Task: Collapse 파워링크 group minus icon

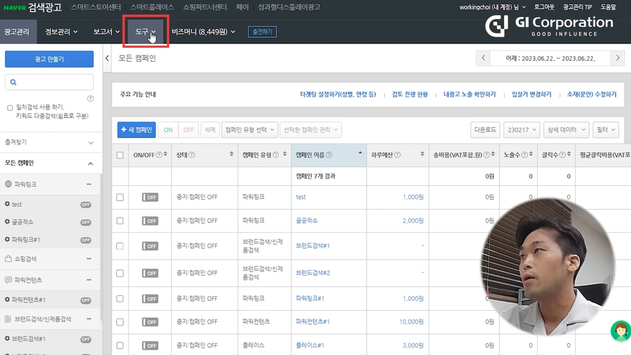Action: (x=89, y=184)
